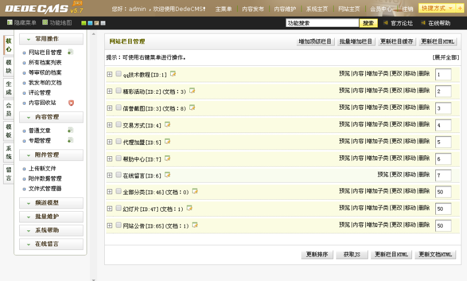The width and height of the screenshot is (467, 281).
Task: Open 所有档案列表 in the sidebar
Action: [x=45, y=63]
